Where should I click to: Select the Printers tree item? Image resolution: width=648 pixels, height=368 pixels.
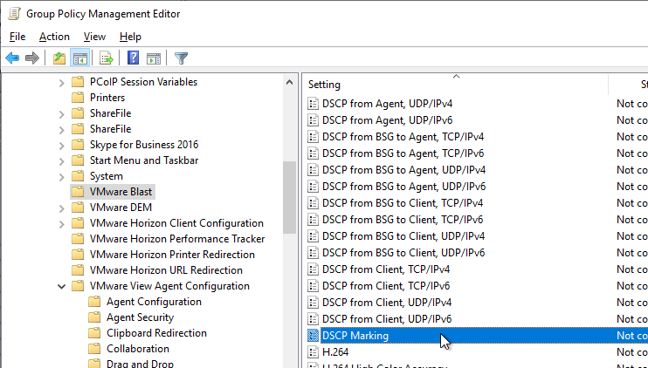pos(107,98)
